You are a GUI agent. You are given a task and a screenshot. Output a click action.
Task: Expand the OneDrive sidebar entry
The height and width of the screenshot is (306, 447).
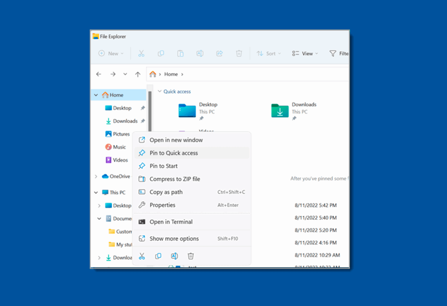[96, 177]
